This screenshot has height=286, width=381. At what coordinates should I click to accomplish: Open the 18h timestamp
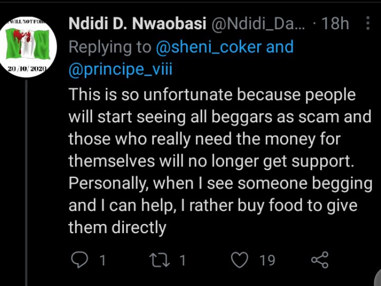(x=335, y=24)
